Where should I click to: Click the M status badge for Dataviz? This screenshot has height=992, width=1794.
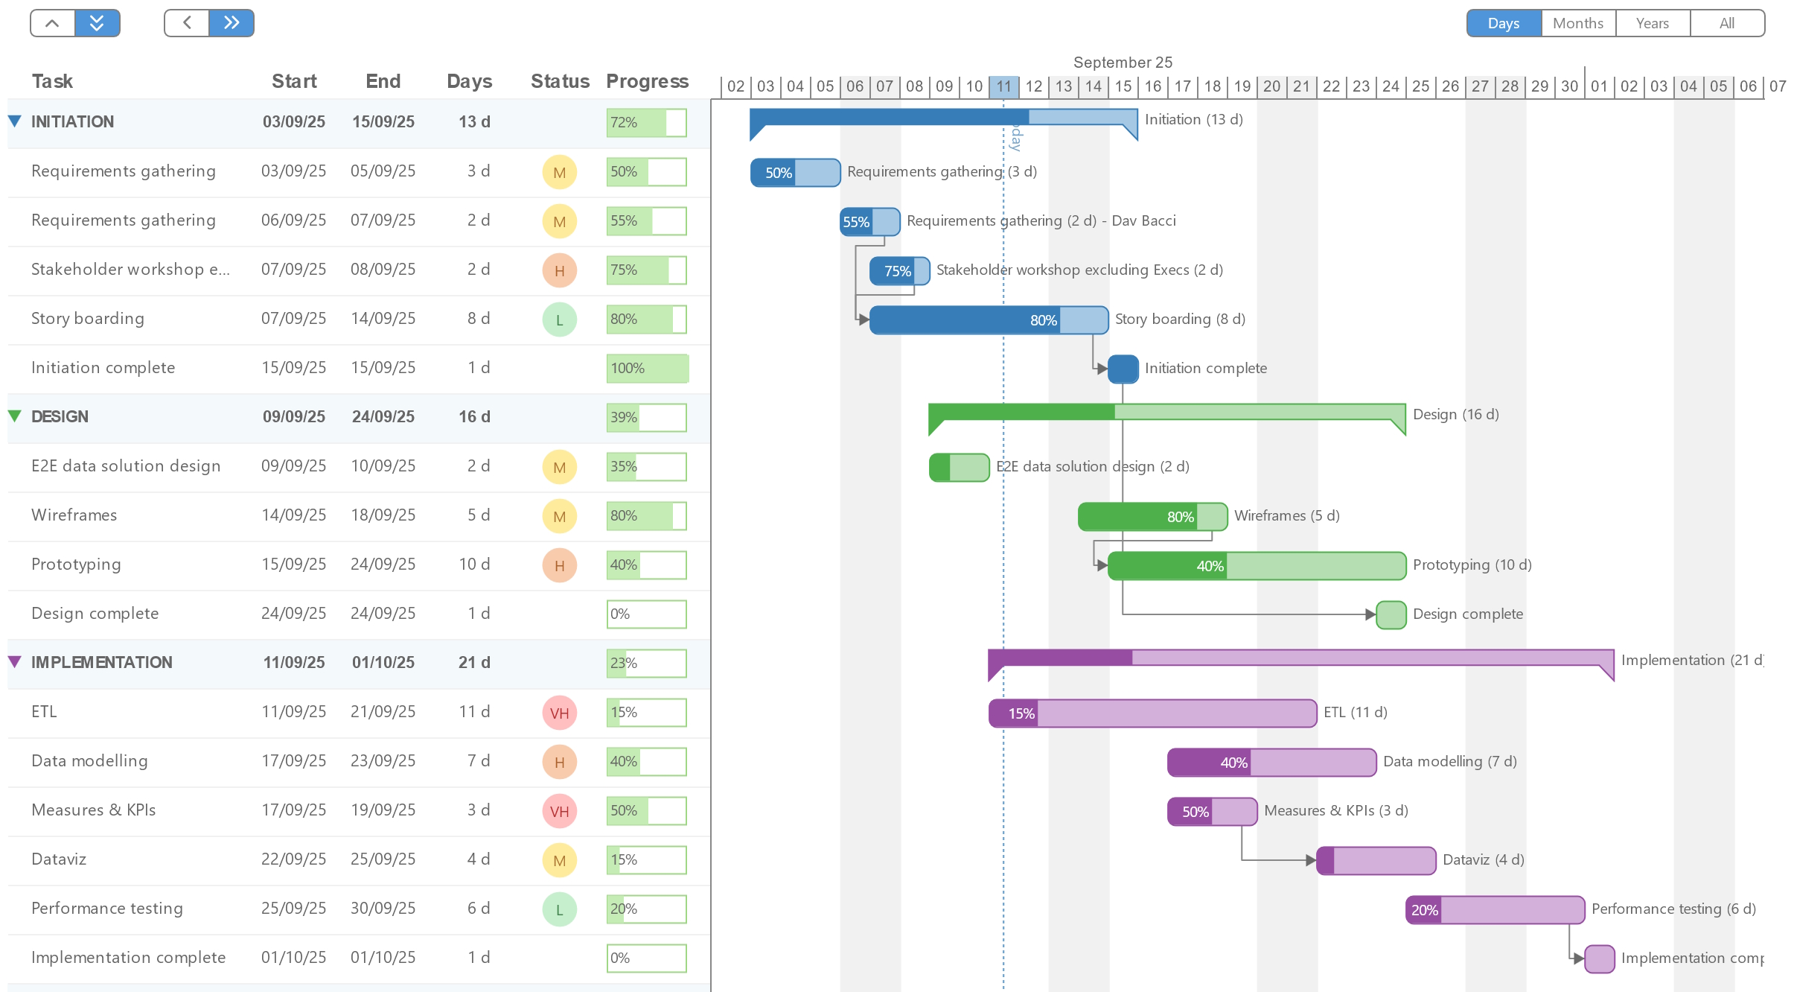click(x=560, y=860)
